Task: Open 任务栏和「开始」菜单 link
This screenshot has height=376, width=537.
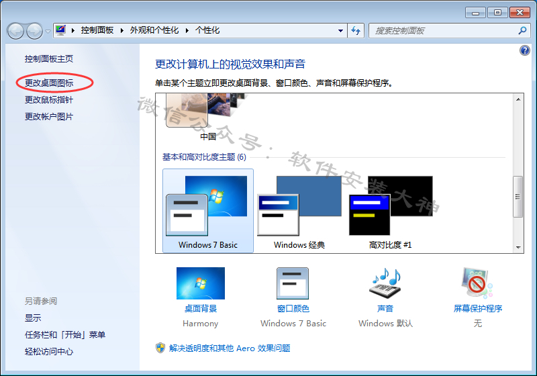Action: click(65, 334)
